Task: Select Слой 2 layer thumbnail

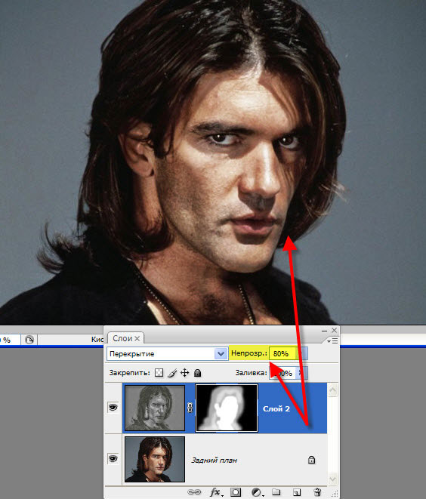Action: coord(155,408)
